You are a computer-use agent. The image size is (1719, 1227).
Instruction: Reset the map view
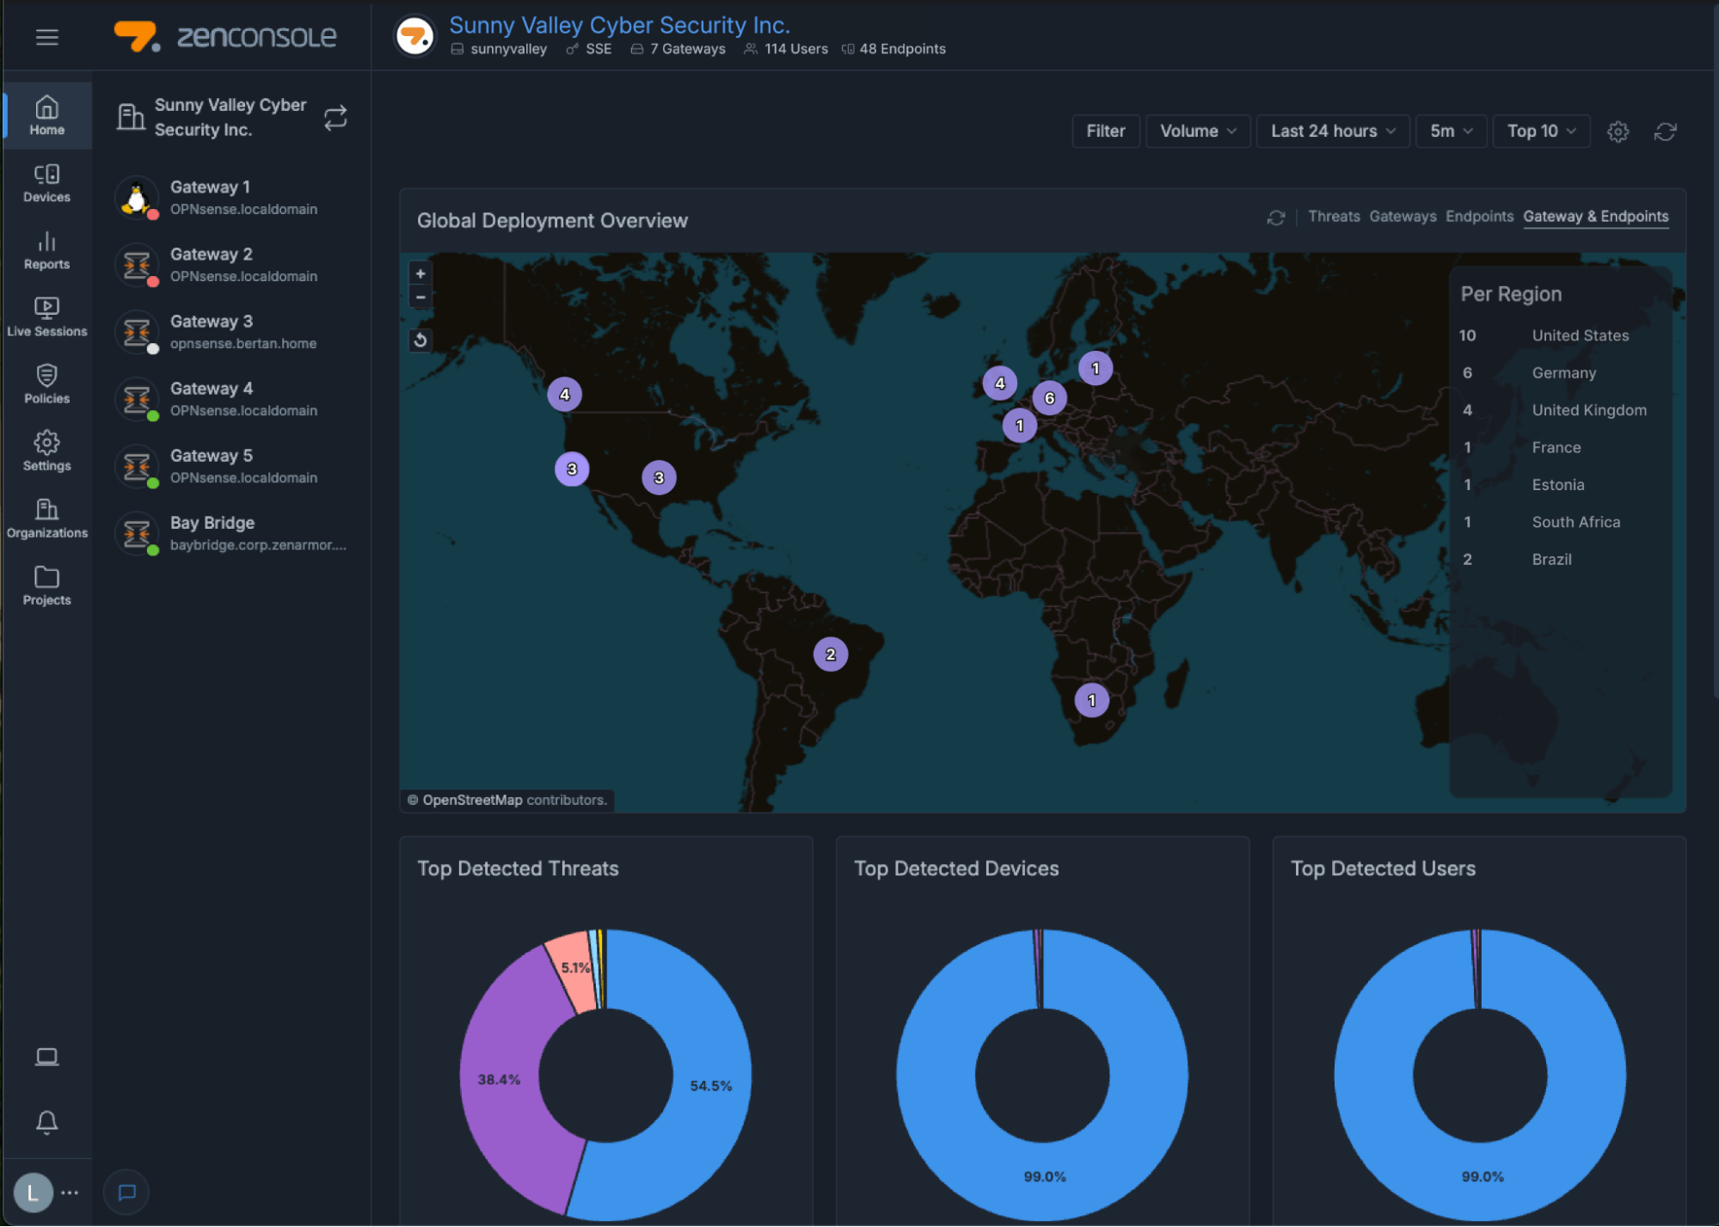(421, 340)
